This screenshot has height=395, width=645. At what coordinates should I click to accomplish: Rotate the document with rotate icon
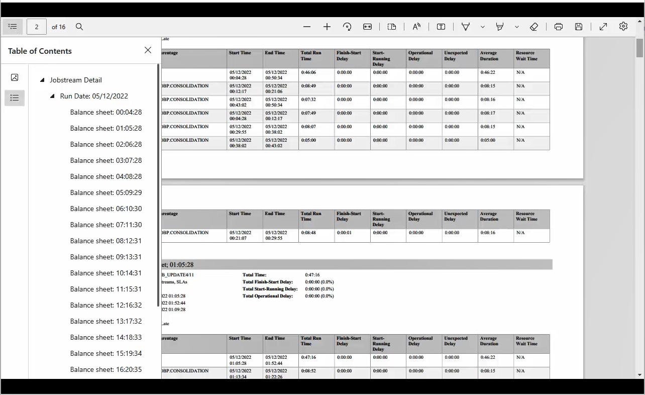pos(347,27)
